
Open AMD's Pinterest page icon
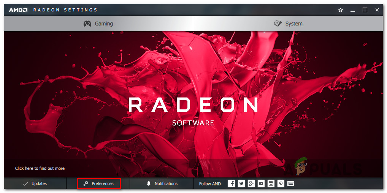tap(281, 184)
